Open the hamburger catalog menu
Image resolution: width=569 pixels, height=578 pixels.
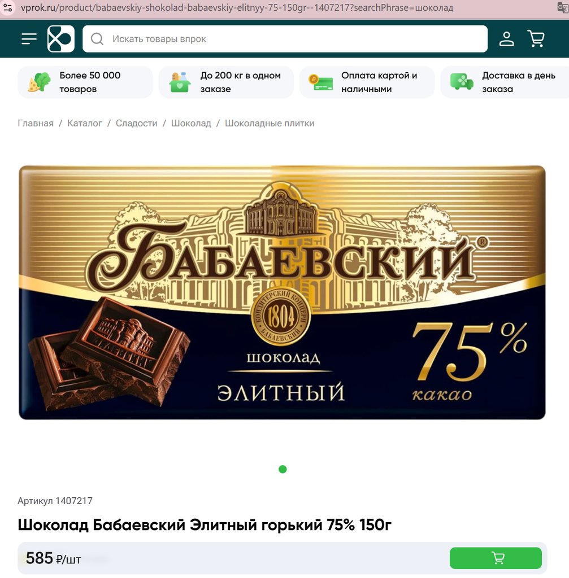click(29, 39)
